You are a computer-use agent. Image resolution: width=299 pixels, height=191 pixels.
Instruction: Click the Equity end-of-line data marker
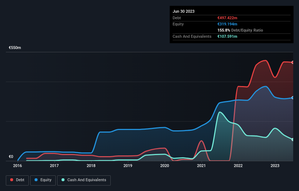[293, 98]
